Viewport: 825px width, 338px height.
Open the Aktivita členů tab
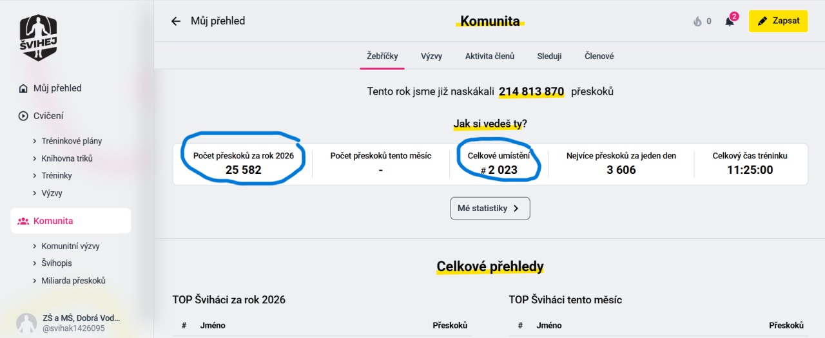tap(490, 56)
